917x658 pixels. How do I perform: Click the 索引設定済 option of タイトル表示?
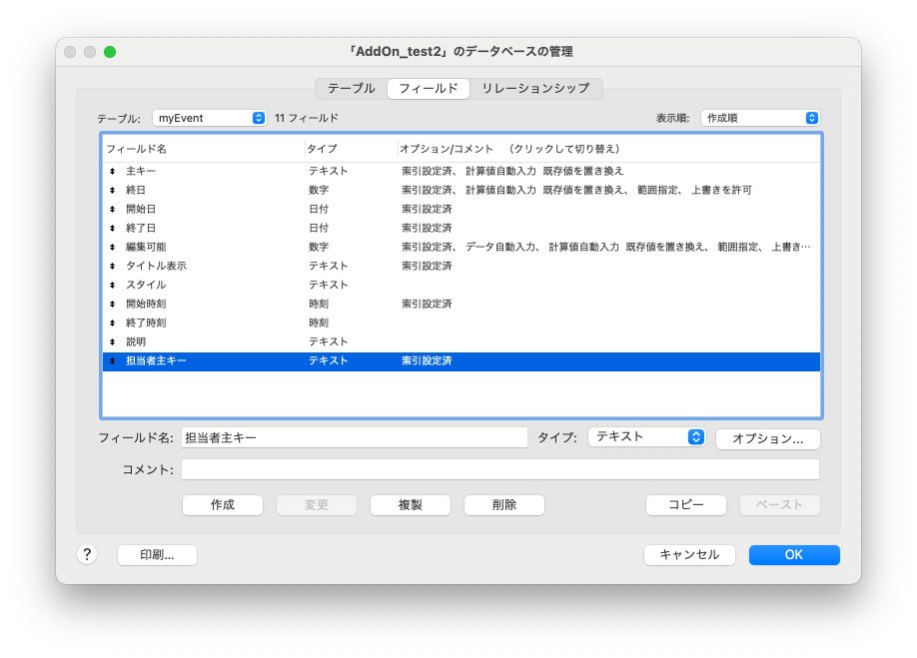pyautogui.click(x=427, y=266)
